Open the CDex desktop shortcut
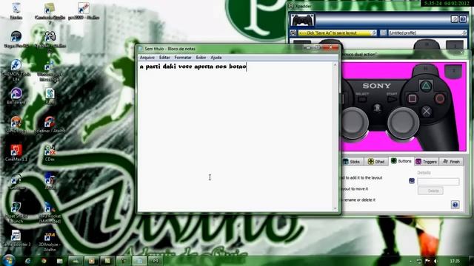The height and width of the screenshot is (266, 474). coord(50,153)
